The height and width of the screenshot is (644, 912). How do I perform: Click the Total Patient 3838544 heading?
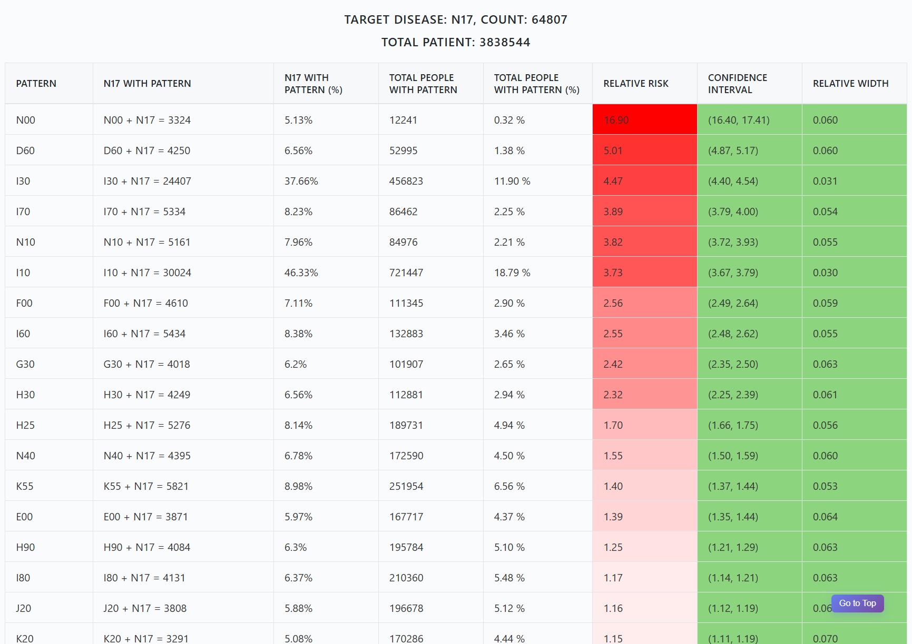click(x=456, y=42)
